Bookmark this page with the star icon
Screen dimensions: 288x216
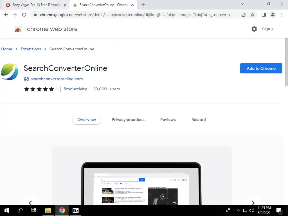pos(253,15)
